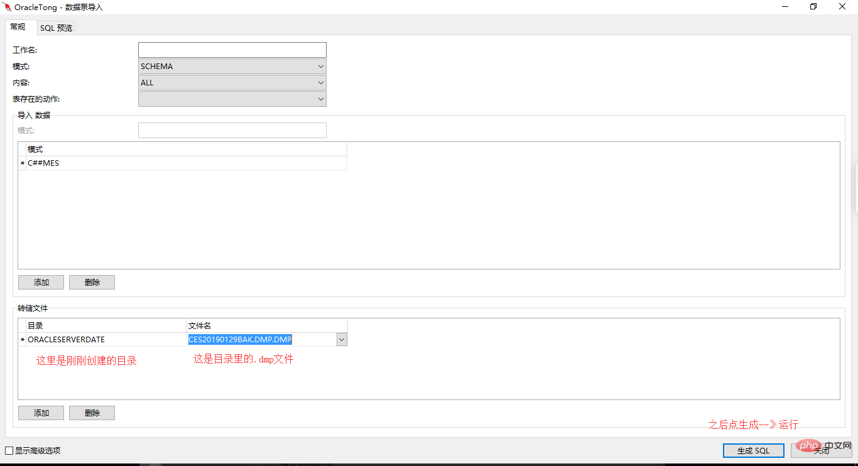Select the ORACLESERVERDATE directory cell
Screen dimensions: 858x466
(x=106, y=339)
